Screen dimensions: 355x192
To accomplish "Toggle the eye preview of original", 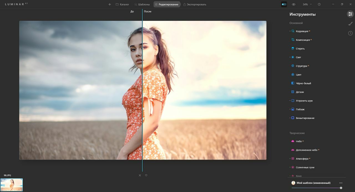I will click(293, 4).
